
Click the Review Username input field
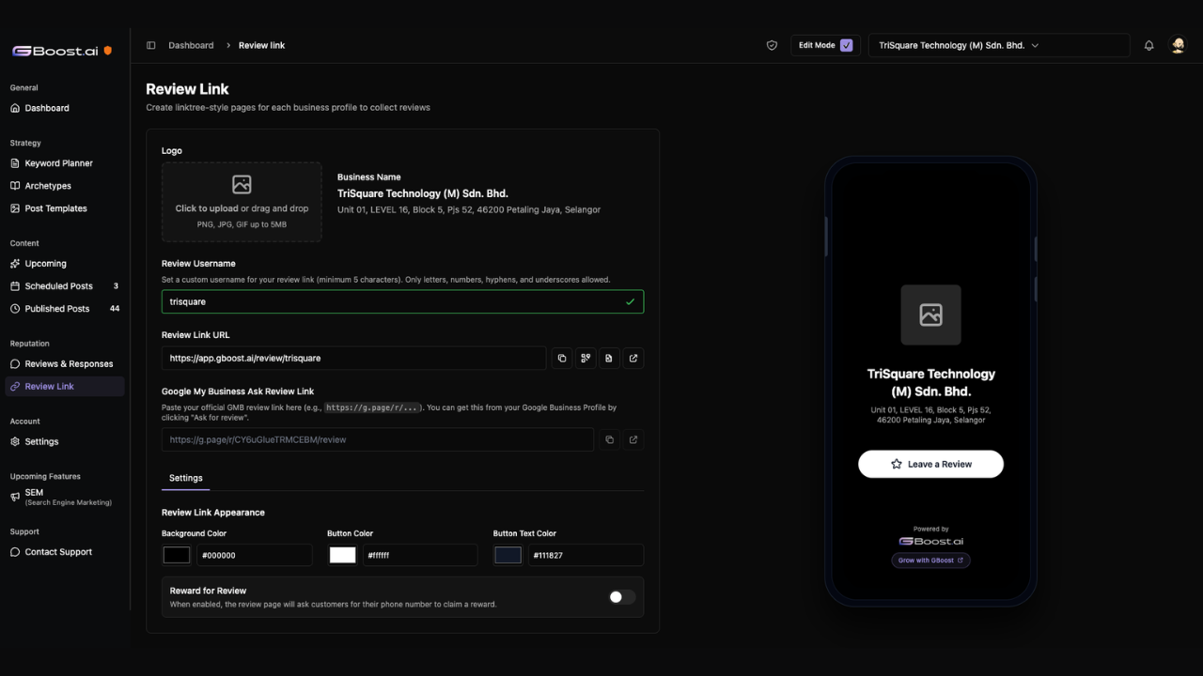(x=402, y=301)
